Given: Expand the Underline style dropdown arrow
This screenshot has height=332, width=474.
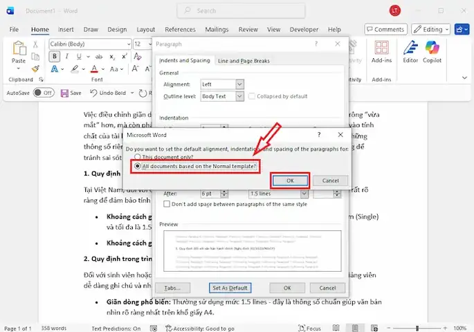Looking at the screenshot, I should coord(88,57).
